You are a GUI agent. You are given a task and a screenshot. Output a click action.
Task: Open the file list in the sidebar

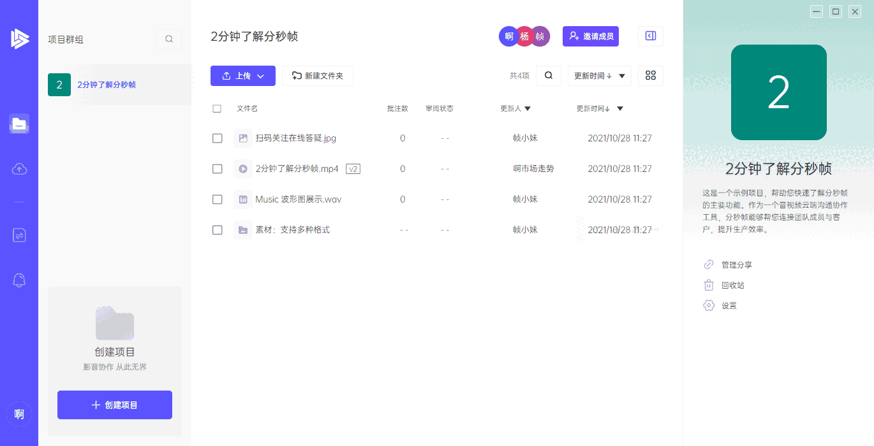(19, 124)
